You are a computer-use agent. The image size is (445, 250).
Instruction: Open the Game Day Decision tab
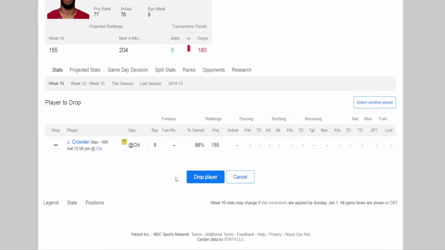(x=128, y=70)
